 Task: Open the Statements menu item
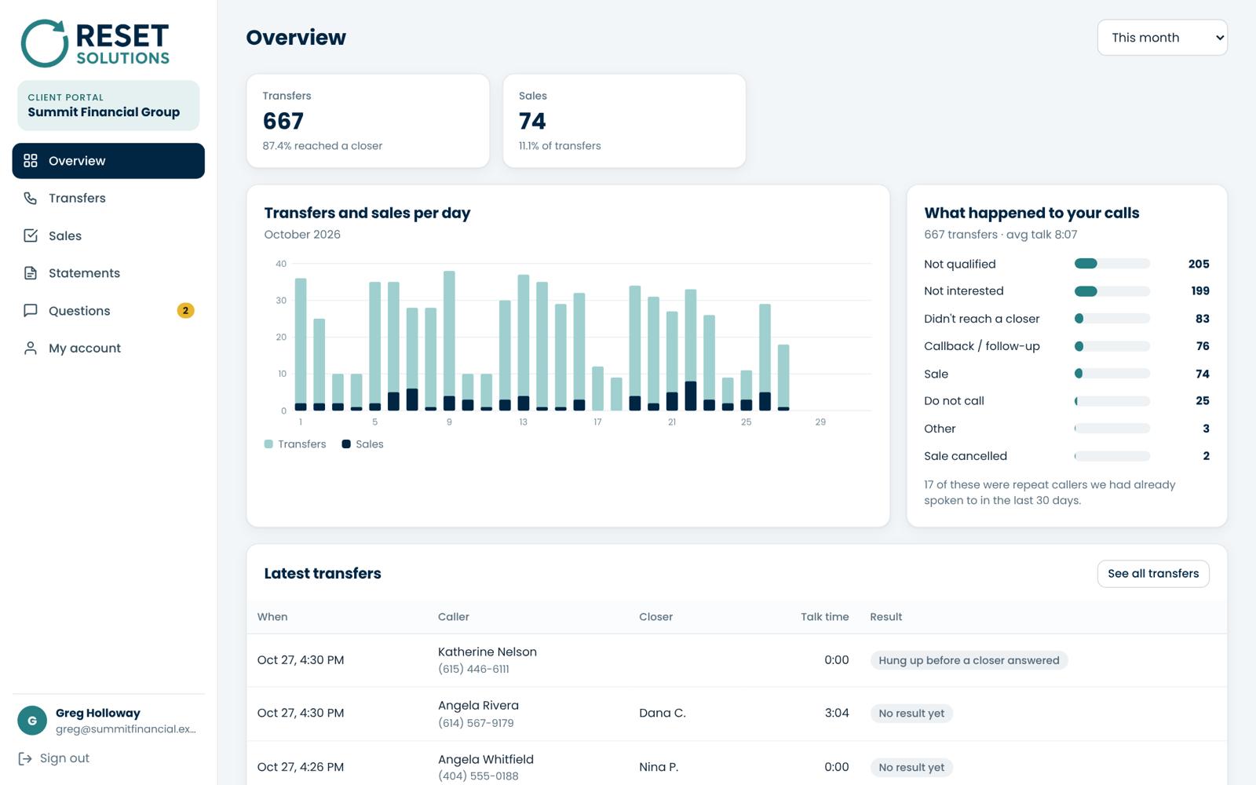coord(108,273)
